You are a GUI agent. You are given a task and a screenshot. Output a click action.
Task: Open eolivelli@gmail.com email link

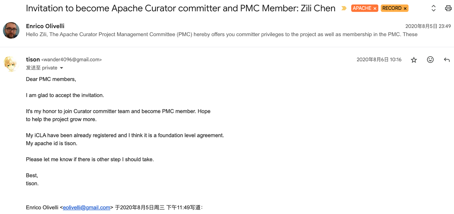coord(86,207)
